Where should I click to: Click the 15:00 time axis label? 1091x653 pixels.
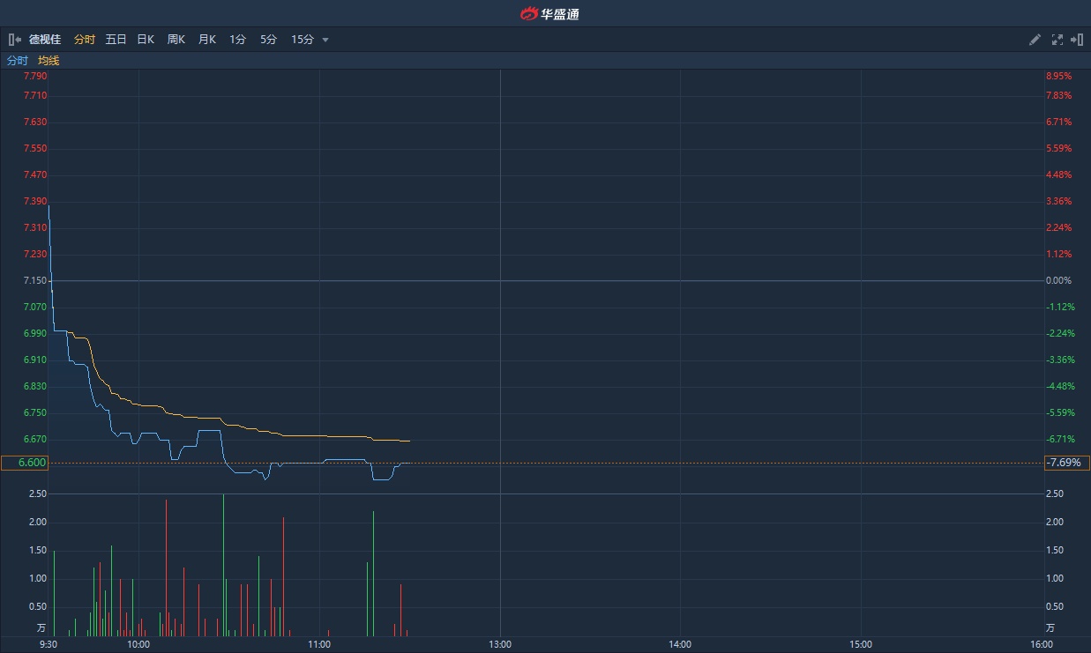point(861,644)
